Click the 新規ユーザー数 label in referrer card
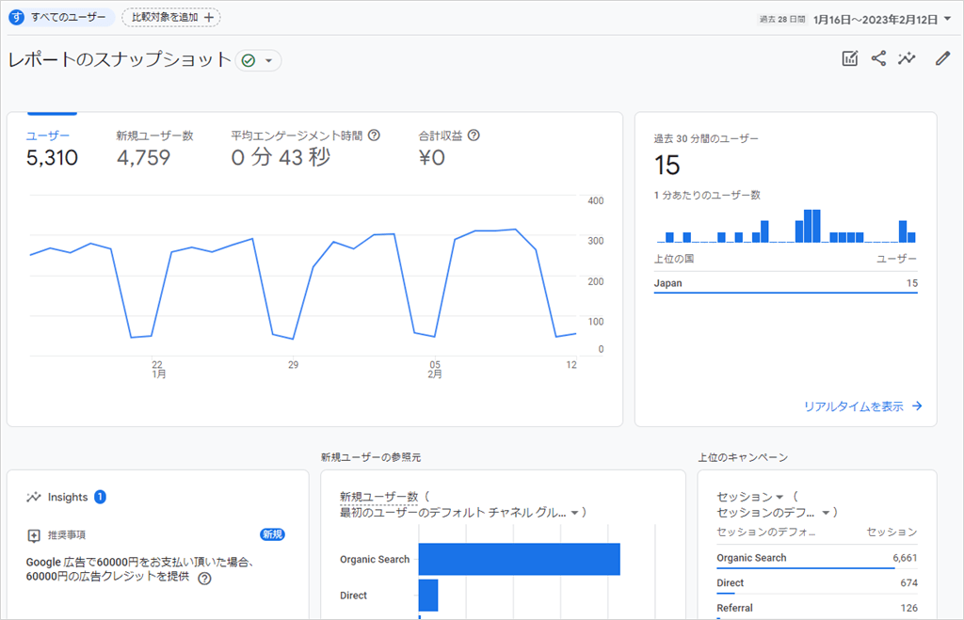Viewport: 964px width, 620px height. point(379,497)
